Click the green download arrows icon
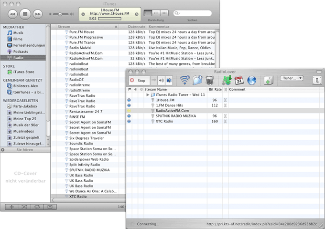Viewport: 325px width, 229px height. pyautogui.click(x=227, y=80)
